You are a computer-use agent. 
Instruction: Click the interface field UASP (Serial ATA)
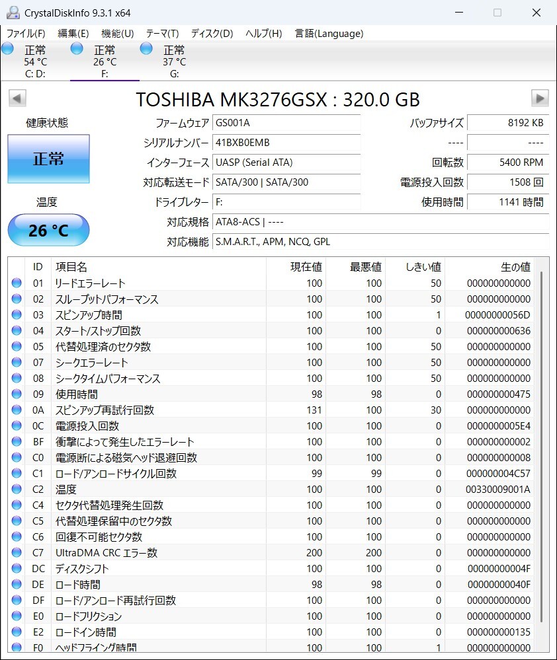tap(286, 163)
